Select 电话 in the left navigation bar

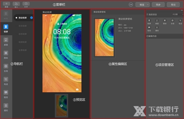pos(6,81)
